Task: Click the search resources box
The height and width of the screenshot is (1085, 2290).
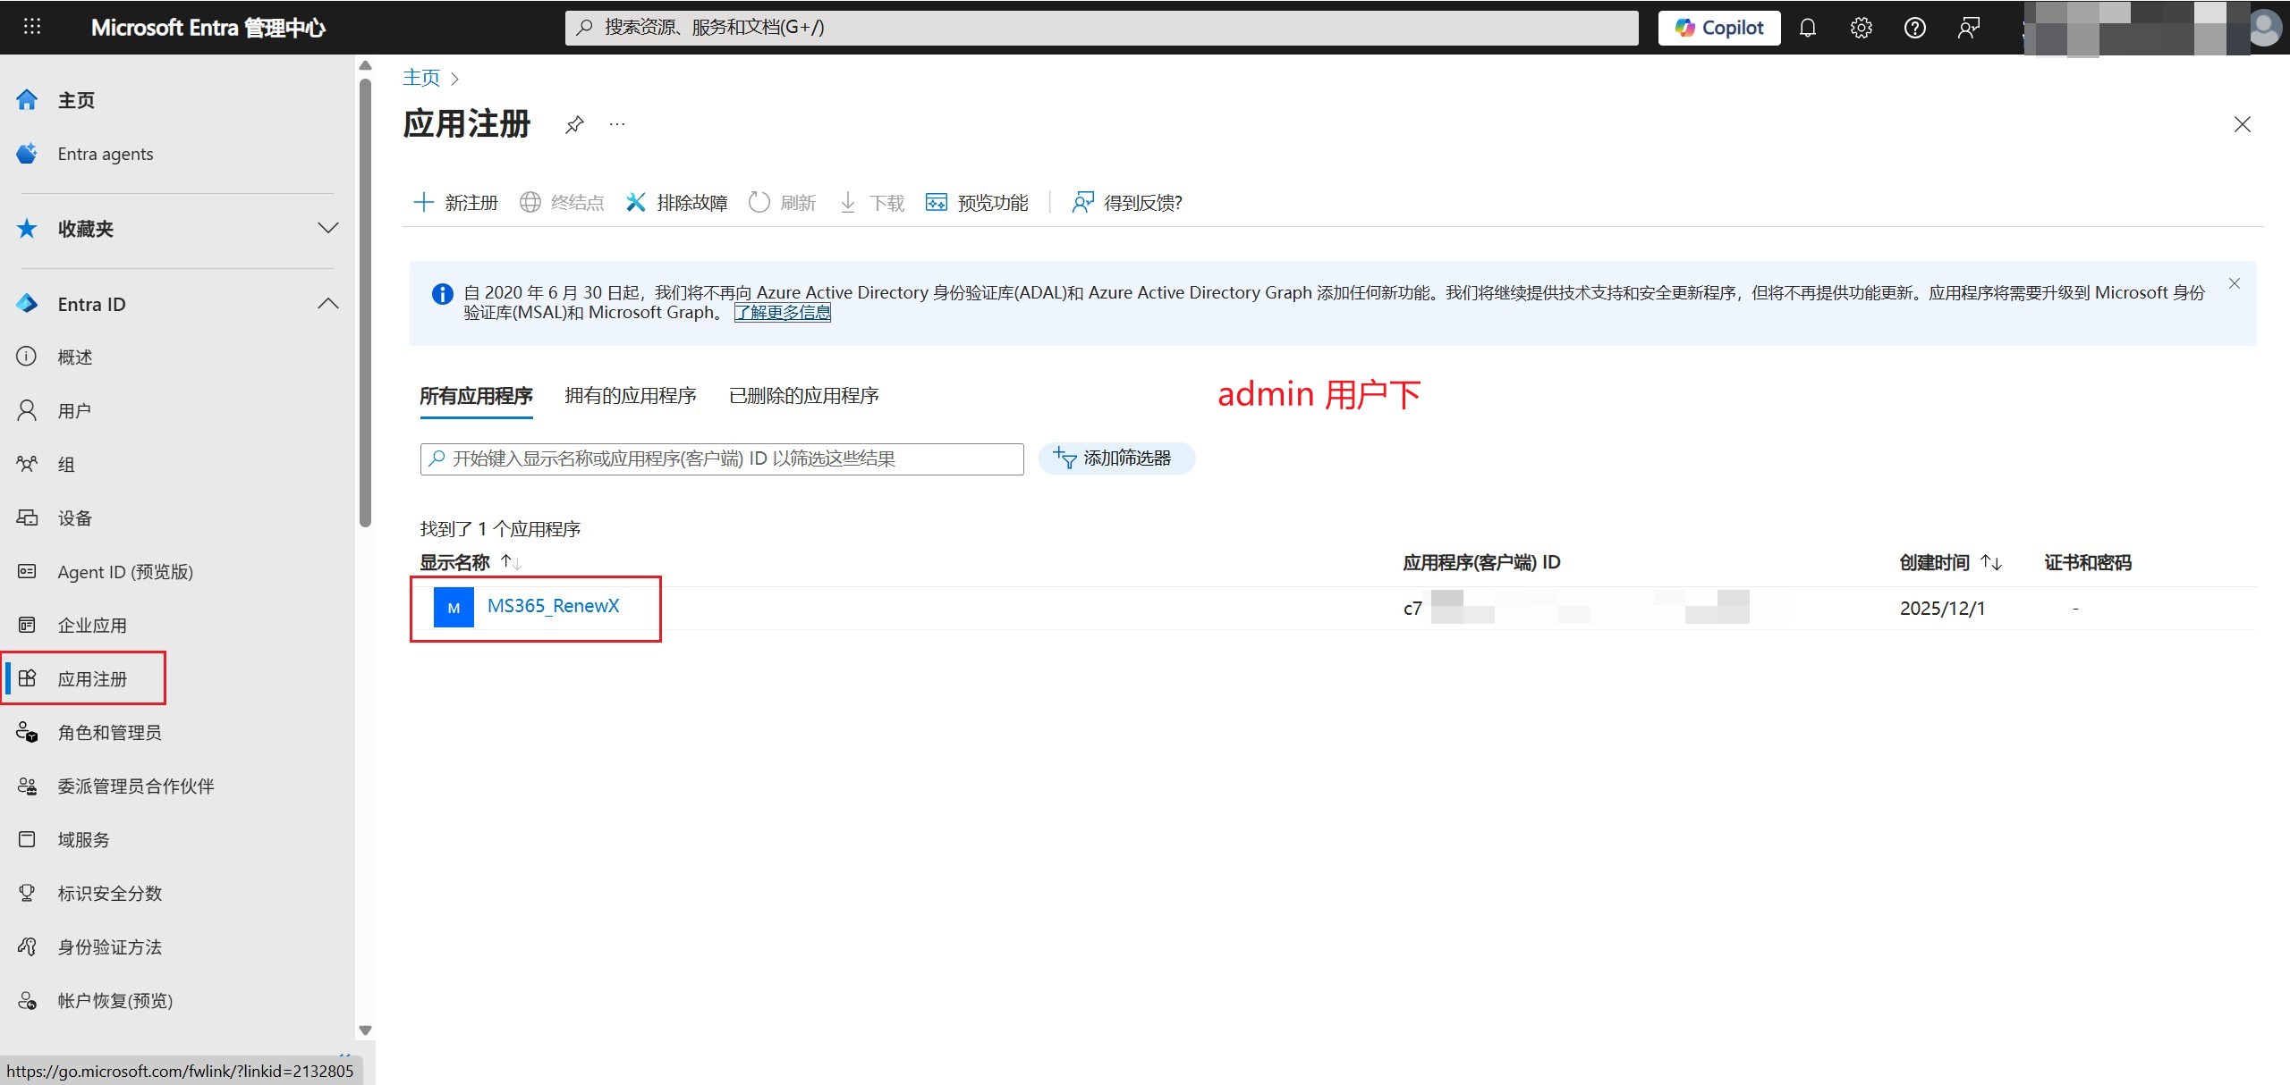Action: coord(1101,28)
